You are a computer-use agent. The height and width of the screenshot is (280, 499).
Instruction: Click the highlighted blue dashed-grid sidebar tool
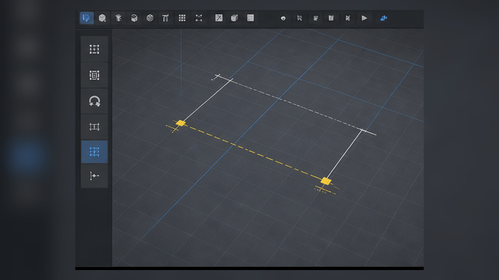[x=94, y=152]
